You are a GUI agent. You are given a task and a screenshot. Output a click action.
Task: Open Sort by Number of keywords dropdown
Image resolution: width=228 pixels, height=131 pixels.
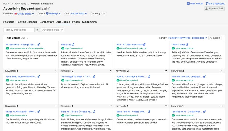point(188,38)
